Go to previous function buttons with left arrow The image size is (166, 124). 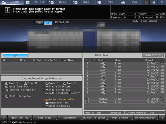[x=4, y=118]
